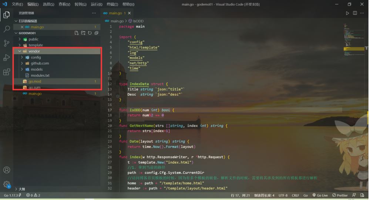Click the New Folder icon in GODEMO01 header
Image resolution: width=370 pixels, height=200 pixels.
(83, 33)
